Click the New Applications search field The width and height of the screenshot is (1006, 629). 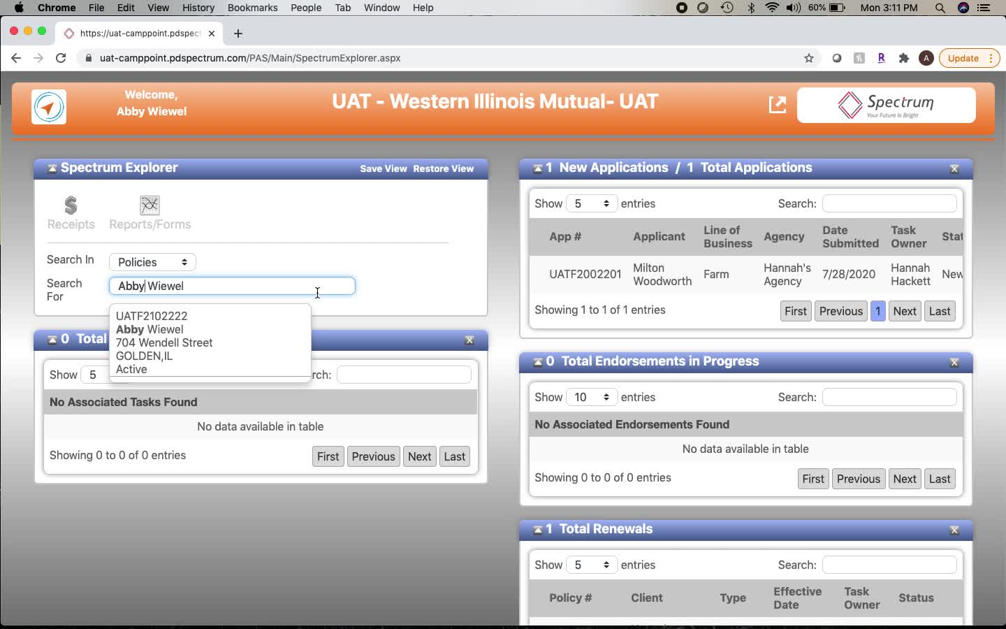pyautogui.click(x=889, y=203)
